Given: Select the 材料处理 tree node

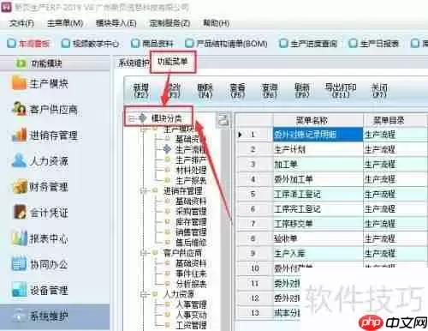Looking at the screenshot, I should click(x=191, y=171).
